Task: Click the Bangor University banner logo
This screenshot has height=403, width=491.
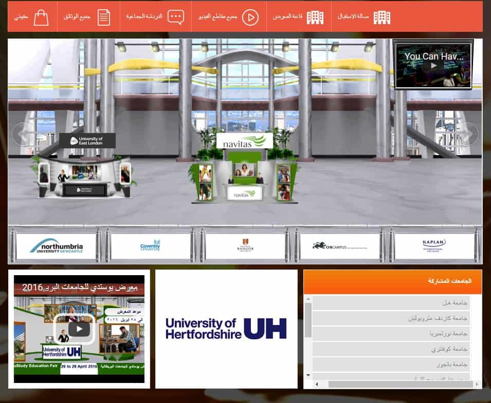Action: click(x=246, y=246)
